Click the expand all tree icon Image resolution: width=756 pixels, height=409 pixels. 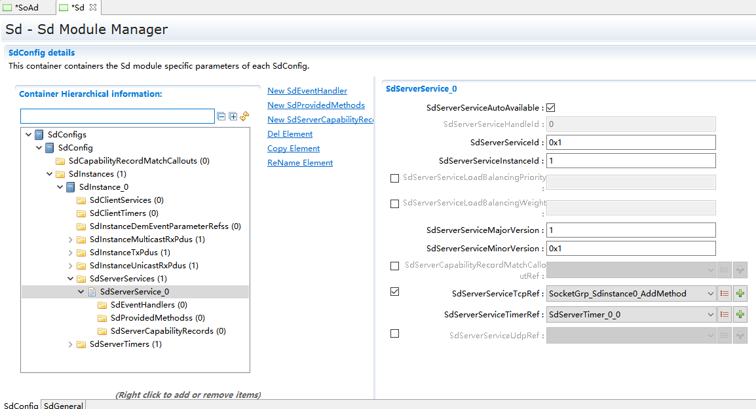coord(233,116)
